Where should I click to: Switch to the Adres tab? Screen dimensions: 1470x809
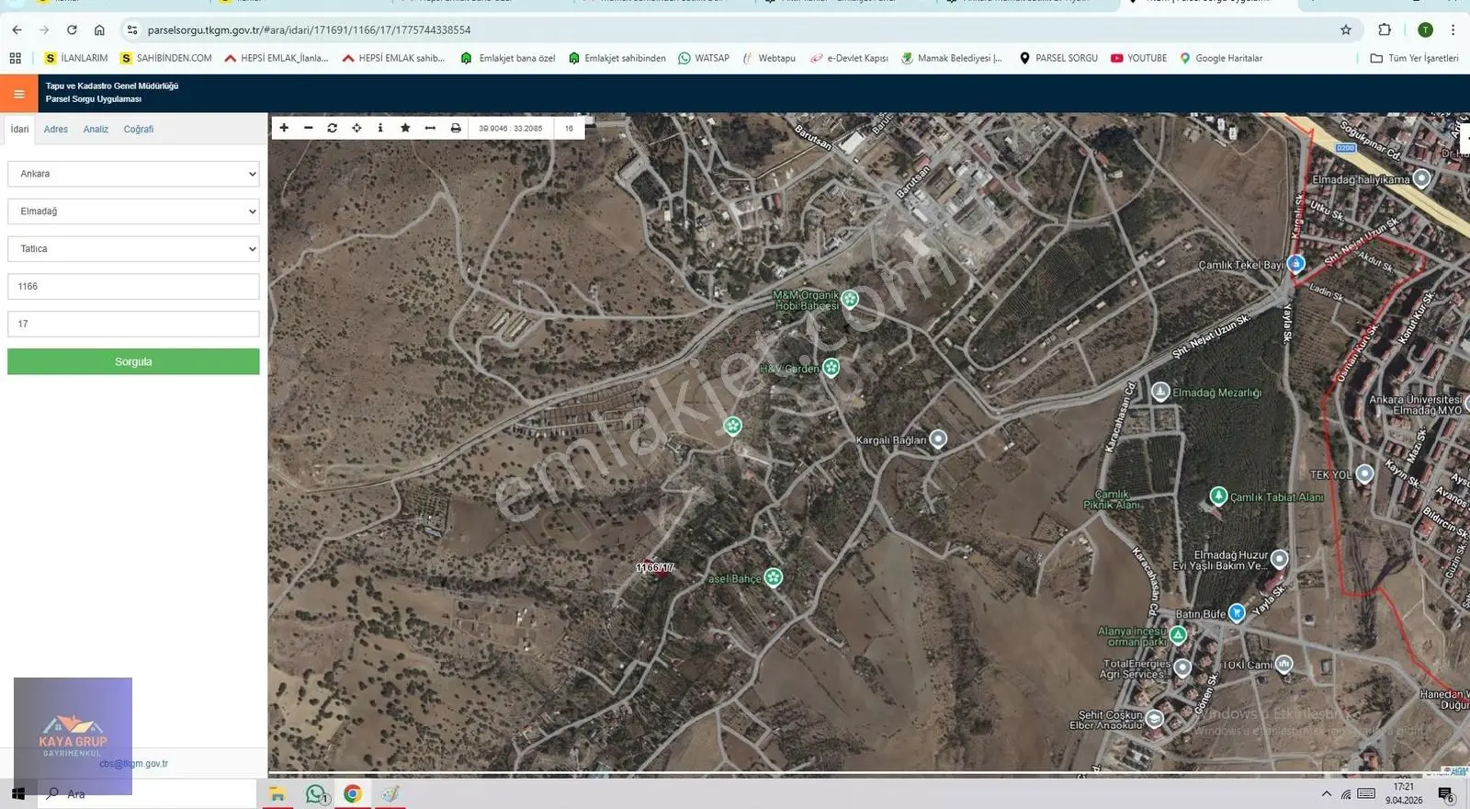click(x=56, y=130)
